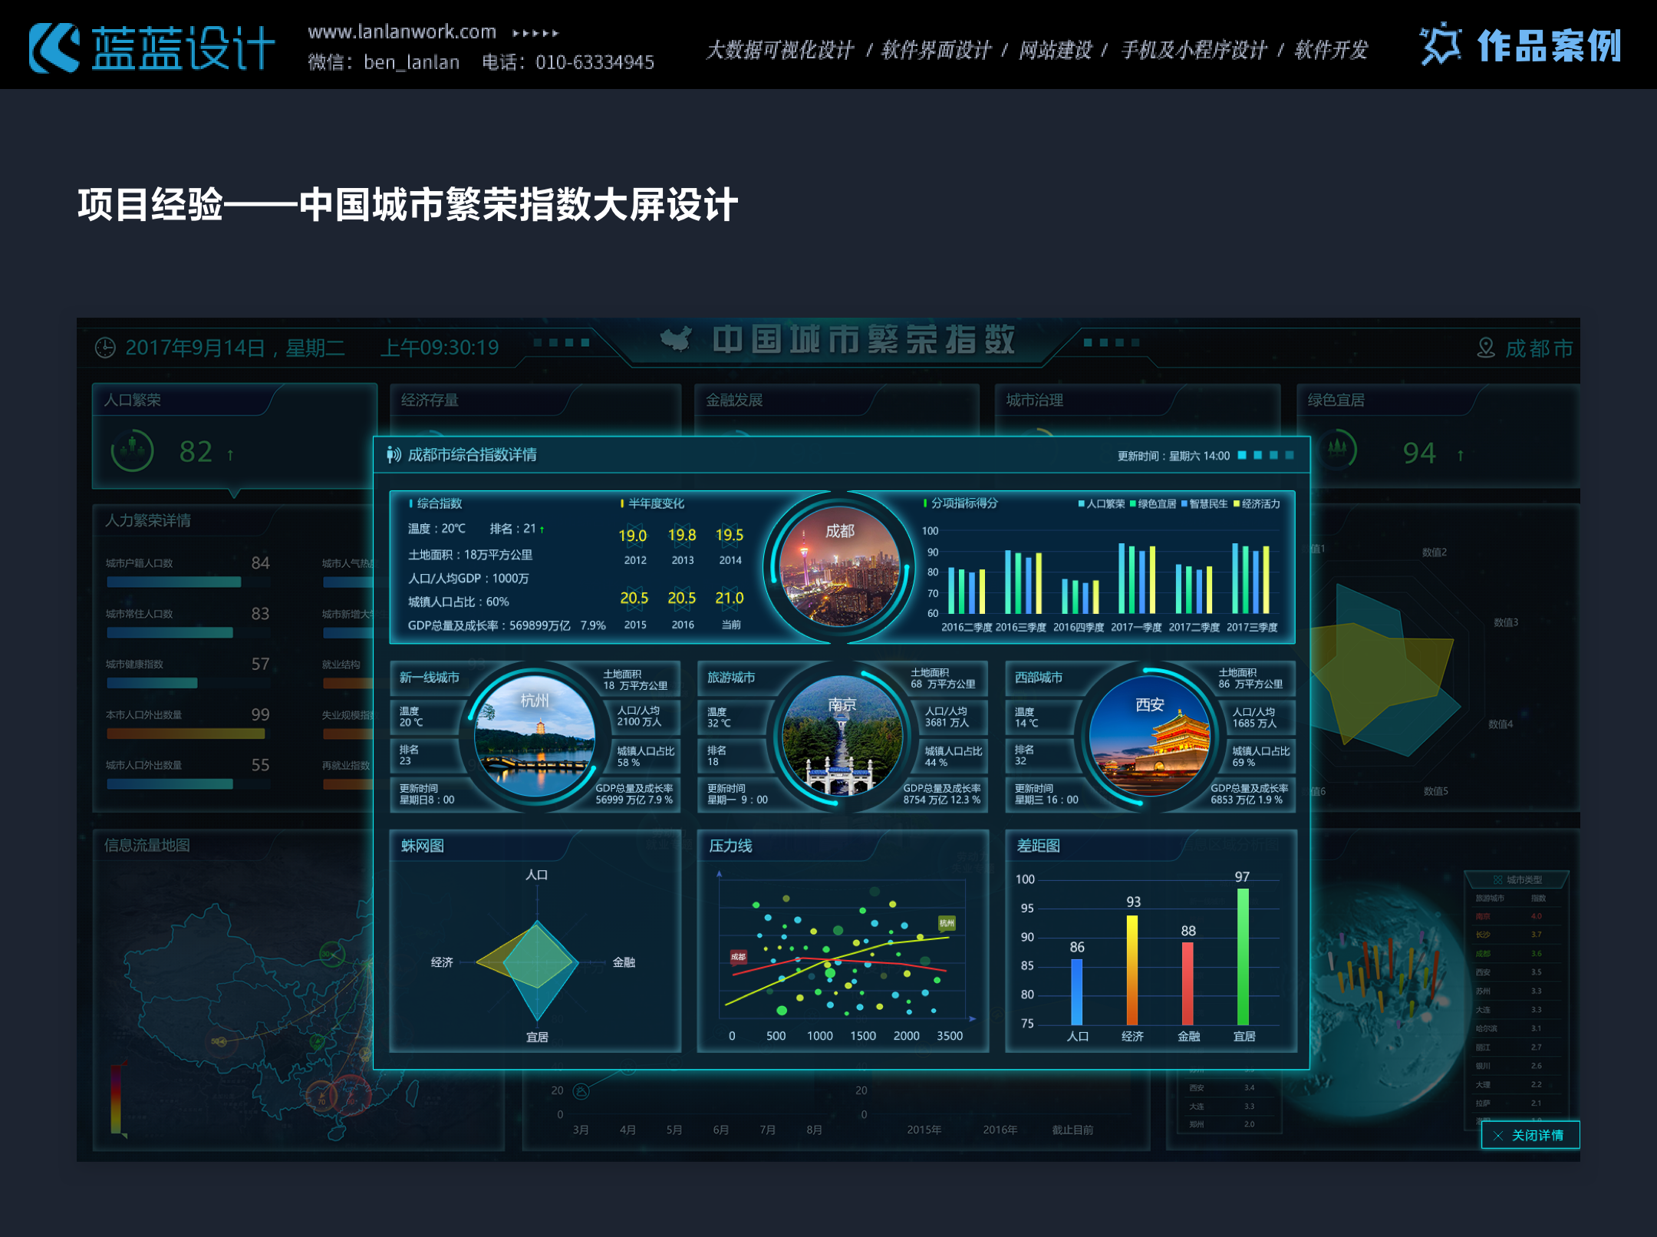Image resolution: width=1657 pixels, height=1237 pixels.
Task: Open the www.lanlanwork.com link
Action: 402,32
